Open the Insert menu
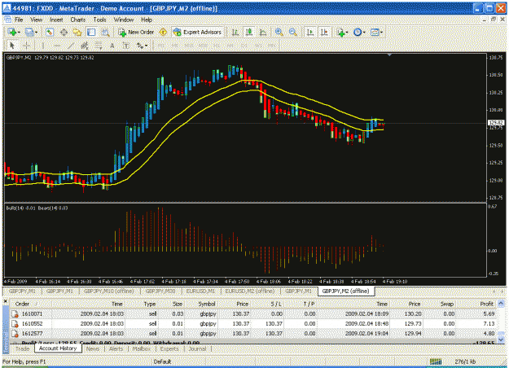Screen dimensions: 509x368 click(56, 20)
